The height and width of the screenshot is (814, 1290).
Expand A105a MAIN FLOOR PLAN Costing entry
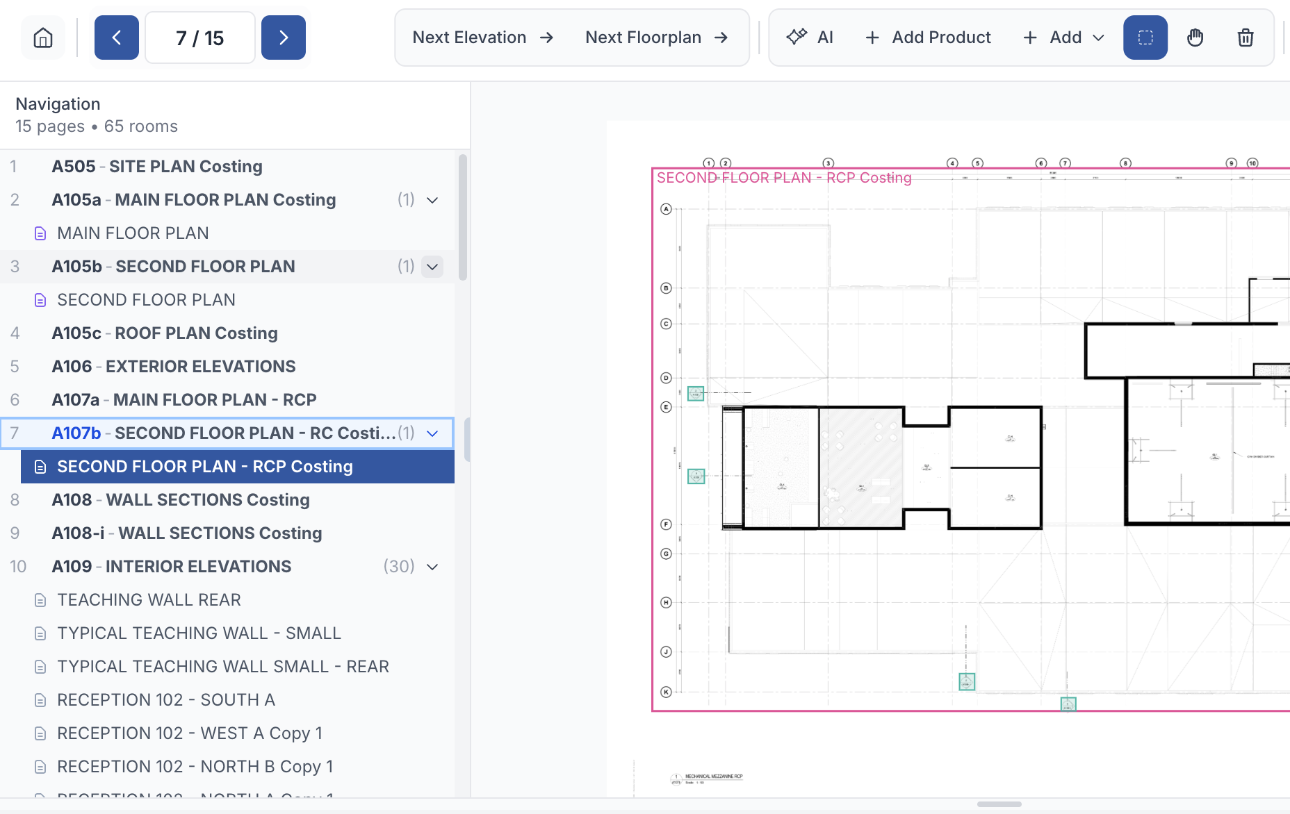point(432,200)
